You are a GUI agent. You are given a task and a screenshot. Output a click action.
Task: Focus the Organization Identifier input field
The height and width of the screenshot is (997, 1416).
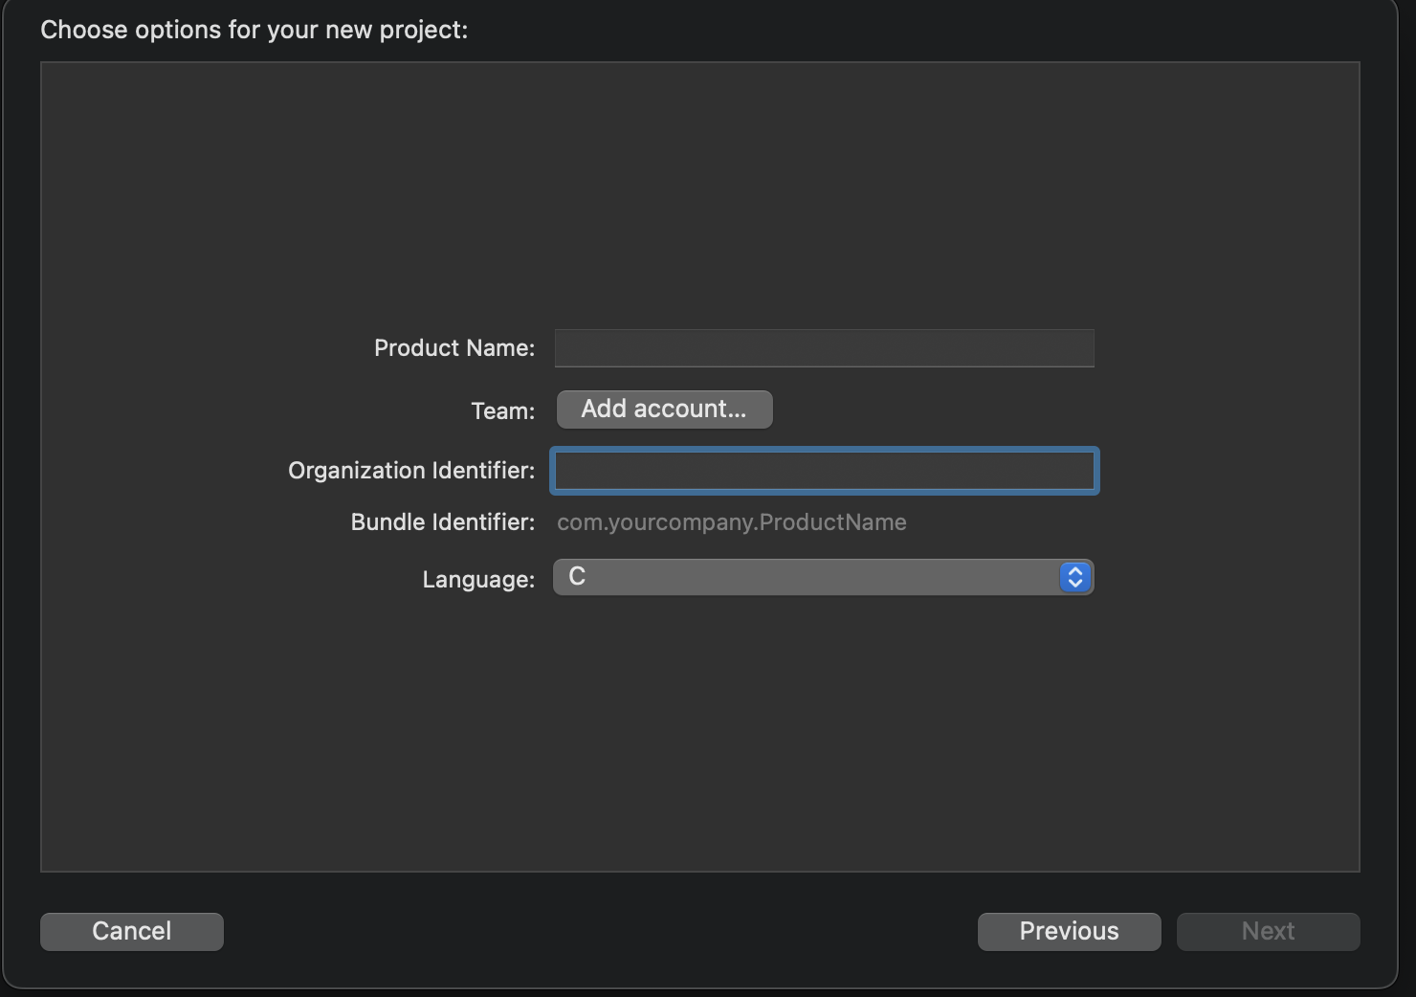coord(824,471)
